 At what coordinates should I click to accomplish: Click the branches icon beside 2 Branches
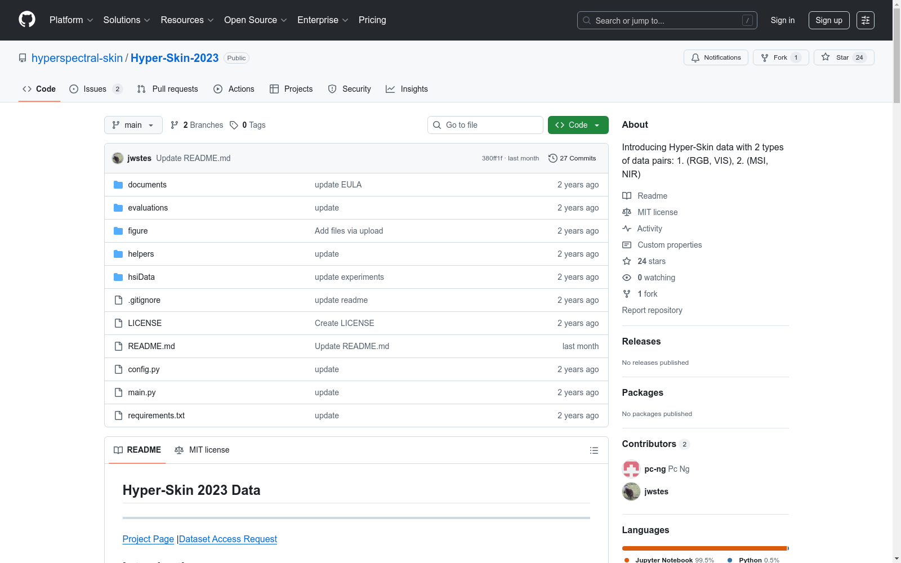(175, 125)
